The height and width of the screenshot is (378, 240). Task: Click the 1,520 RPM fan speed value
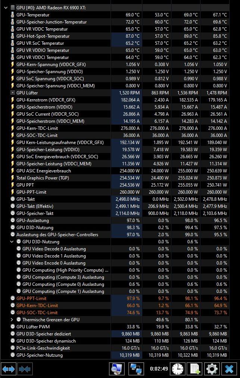point(129,93)
